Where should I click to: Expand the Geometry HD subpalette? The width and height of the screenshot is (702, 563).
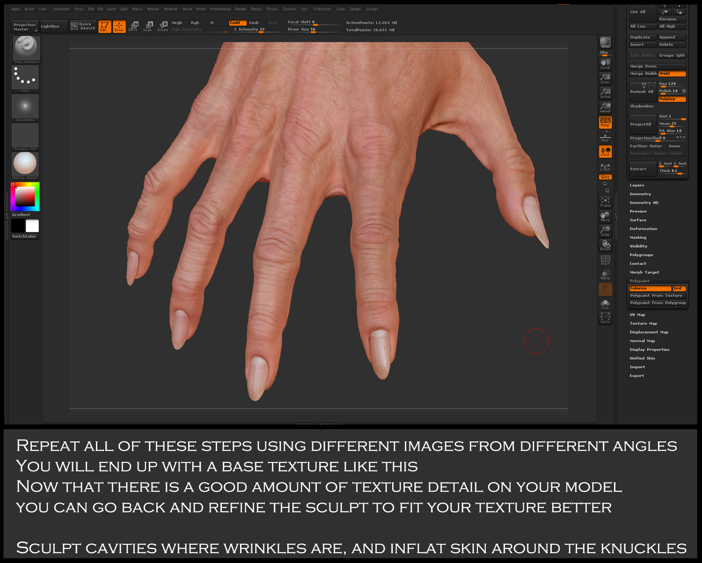644,202
